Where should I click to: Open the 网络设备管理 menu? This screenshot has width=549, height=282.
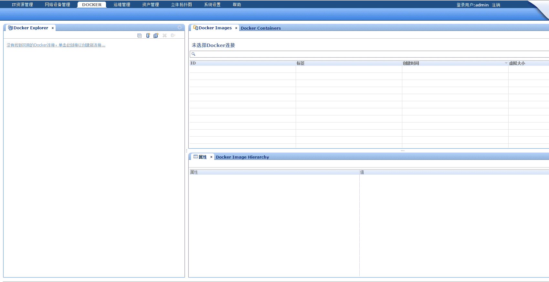tap(58, 5)
